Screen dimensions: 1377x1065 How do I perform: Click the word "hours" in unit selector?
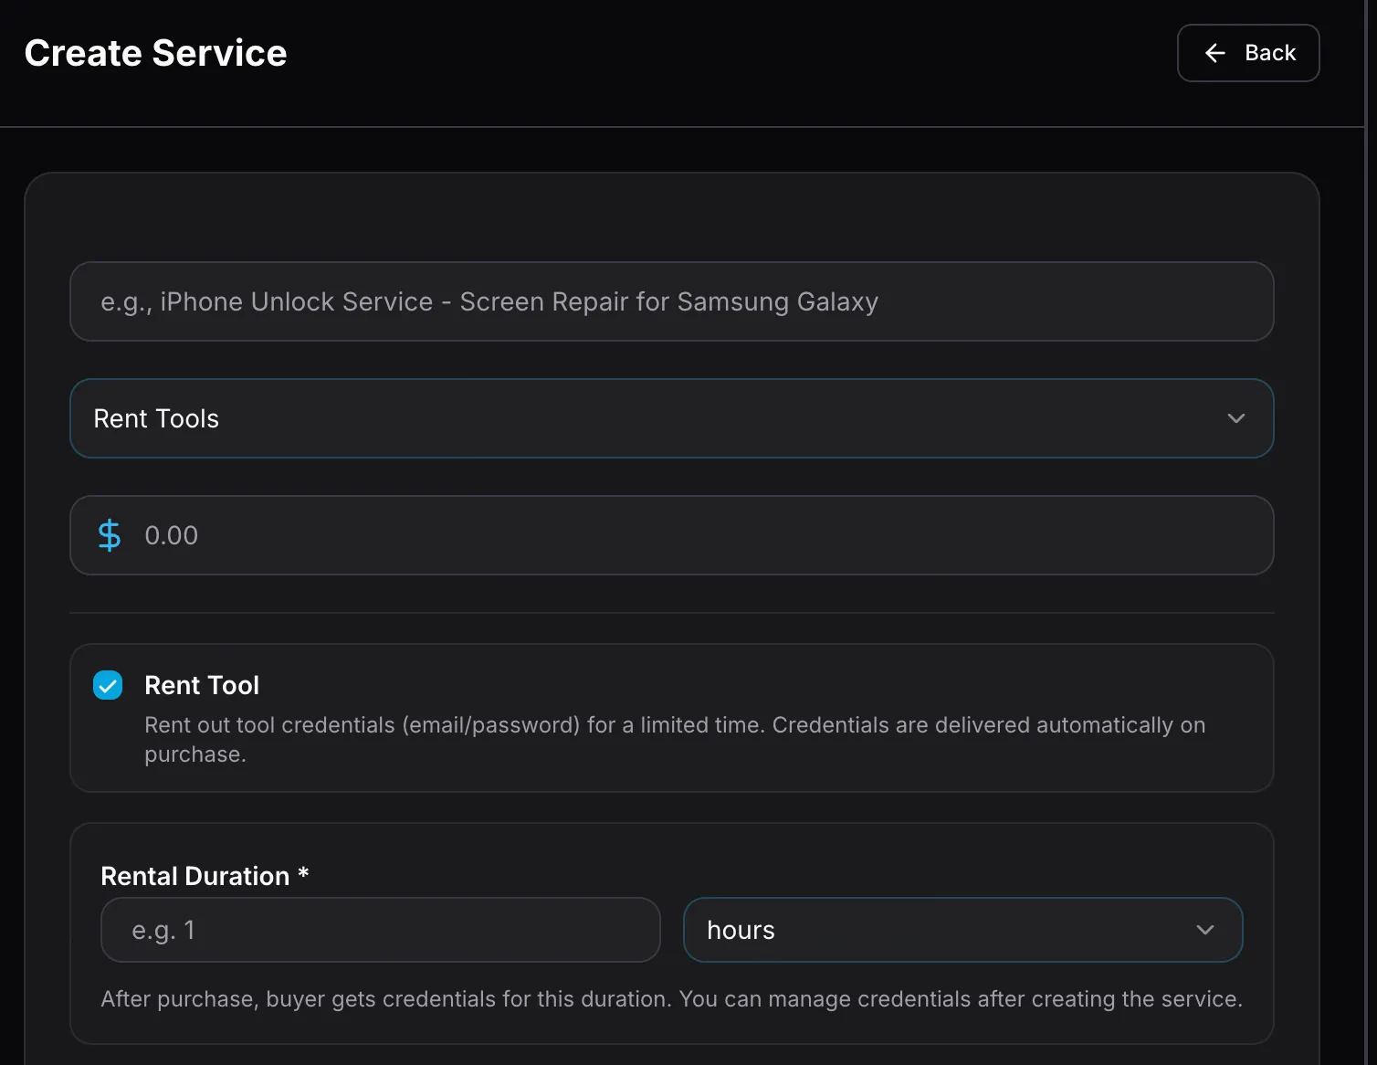pos(741,930)
